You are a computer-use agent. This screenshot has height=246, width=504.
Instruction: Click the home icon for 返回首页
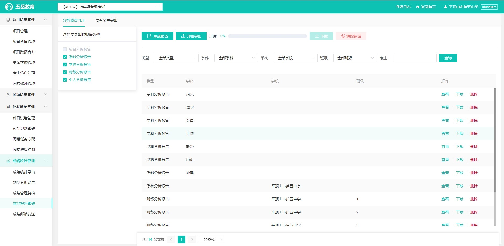[x=418, y=7]
